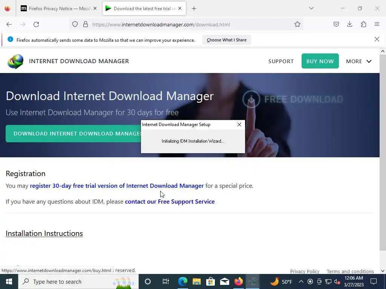Open Mail app from taskbar

(225, 281)
